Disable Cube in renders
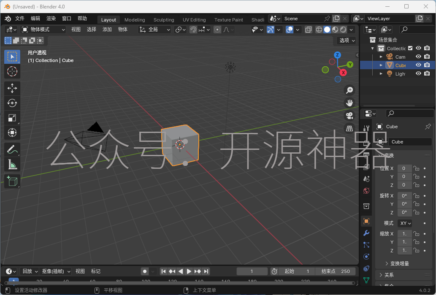 pyautogui.click(x=427, y=65)
